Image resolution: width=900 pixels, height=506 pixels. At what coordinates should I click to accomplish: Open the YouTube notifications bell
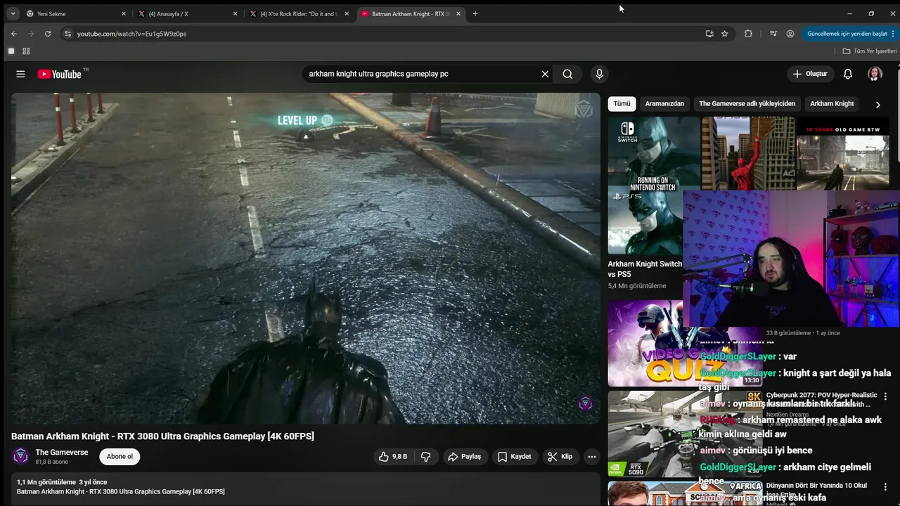point(848,74)
